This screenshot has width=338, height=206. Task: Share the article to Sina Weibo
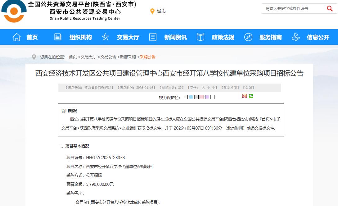[245, 96]
